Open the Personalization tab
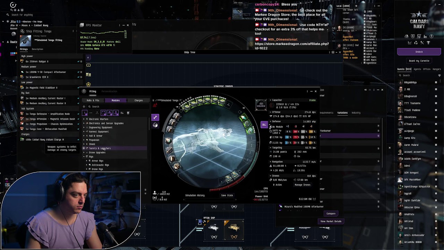The image size is (444, 250). coord(109,91)
